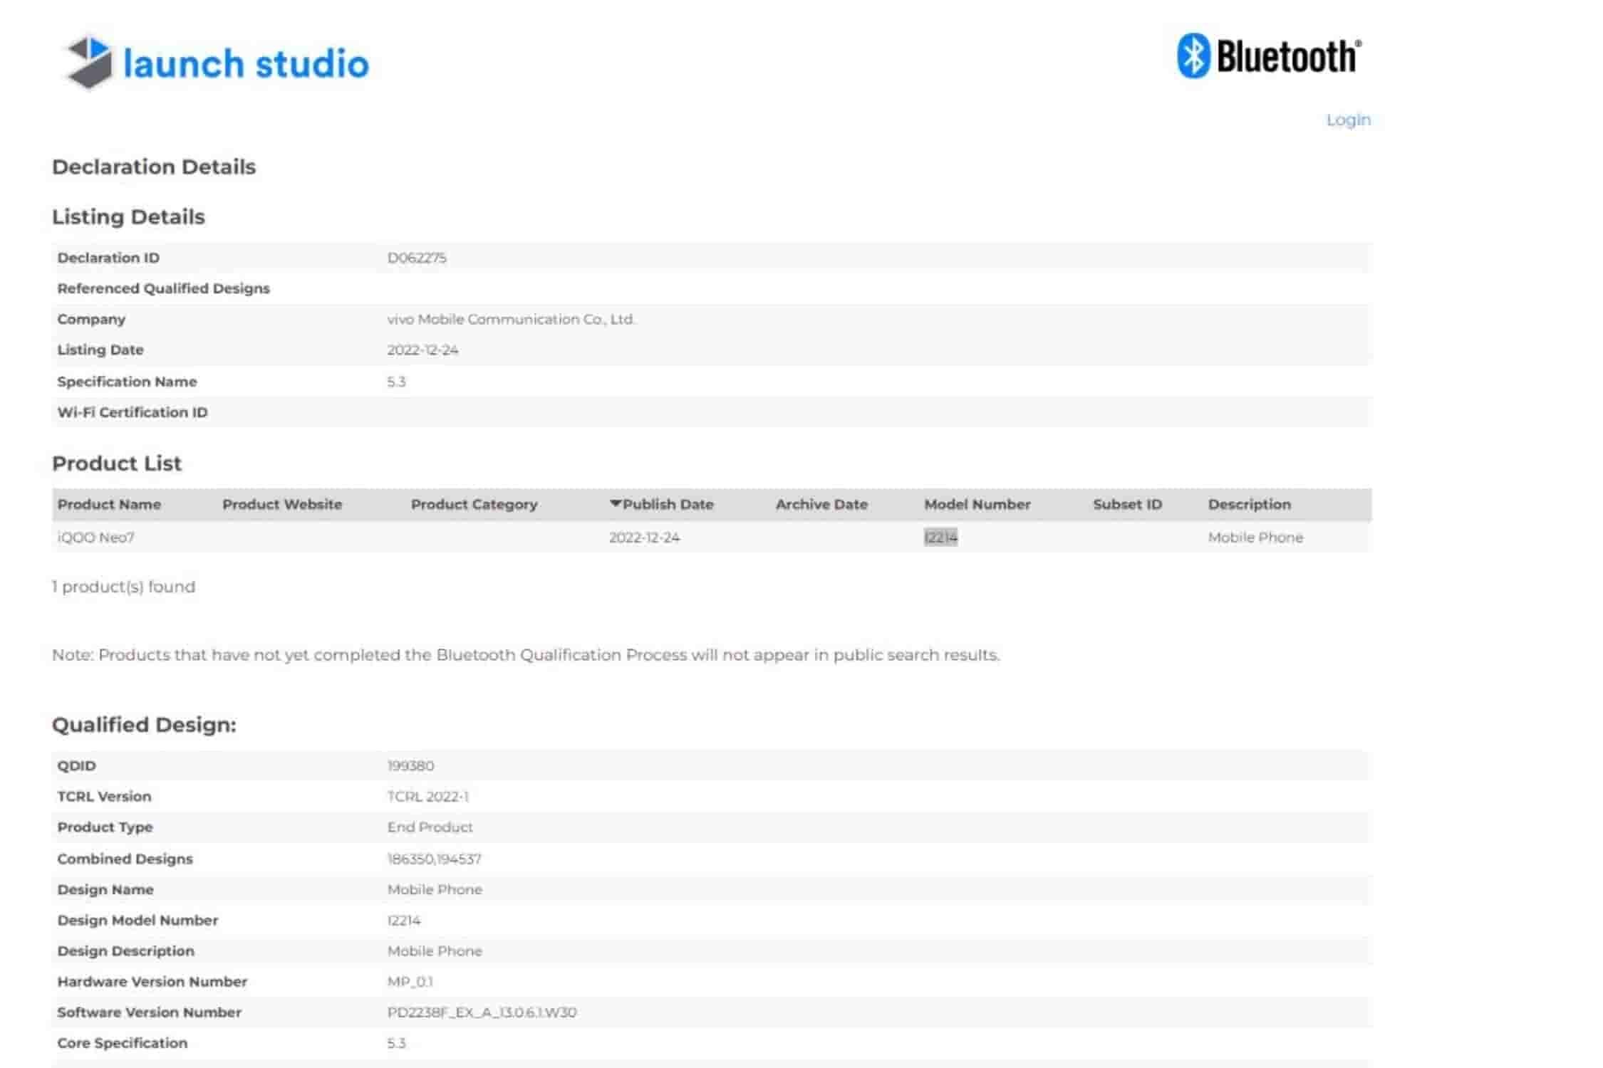Click the Archive Date column header
The image size is (1603, 1068).
pos(821,503)
